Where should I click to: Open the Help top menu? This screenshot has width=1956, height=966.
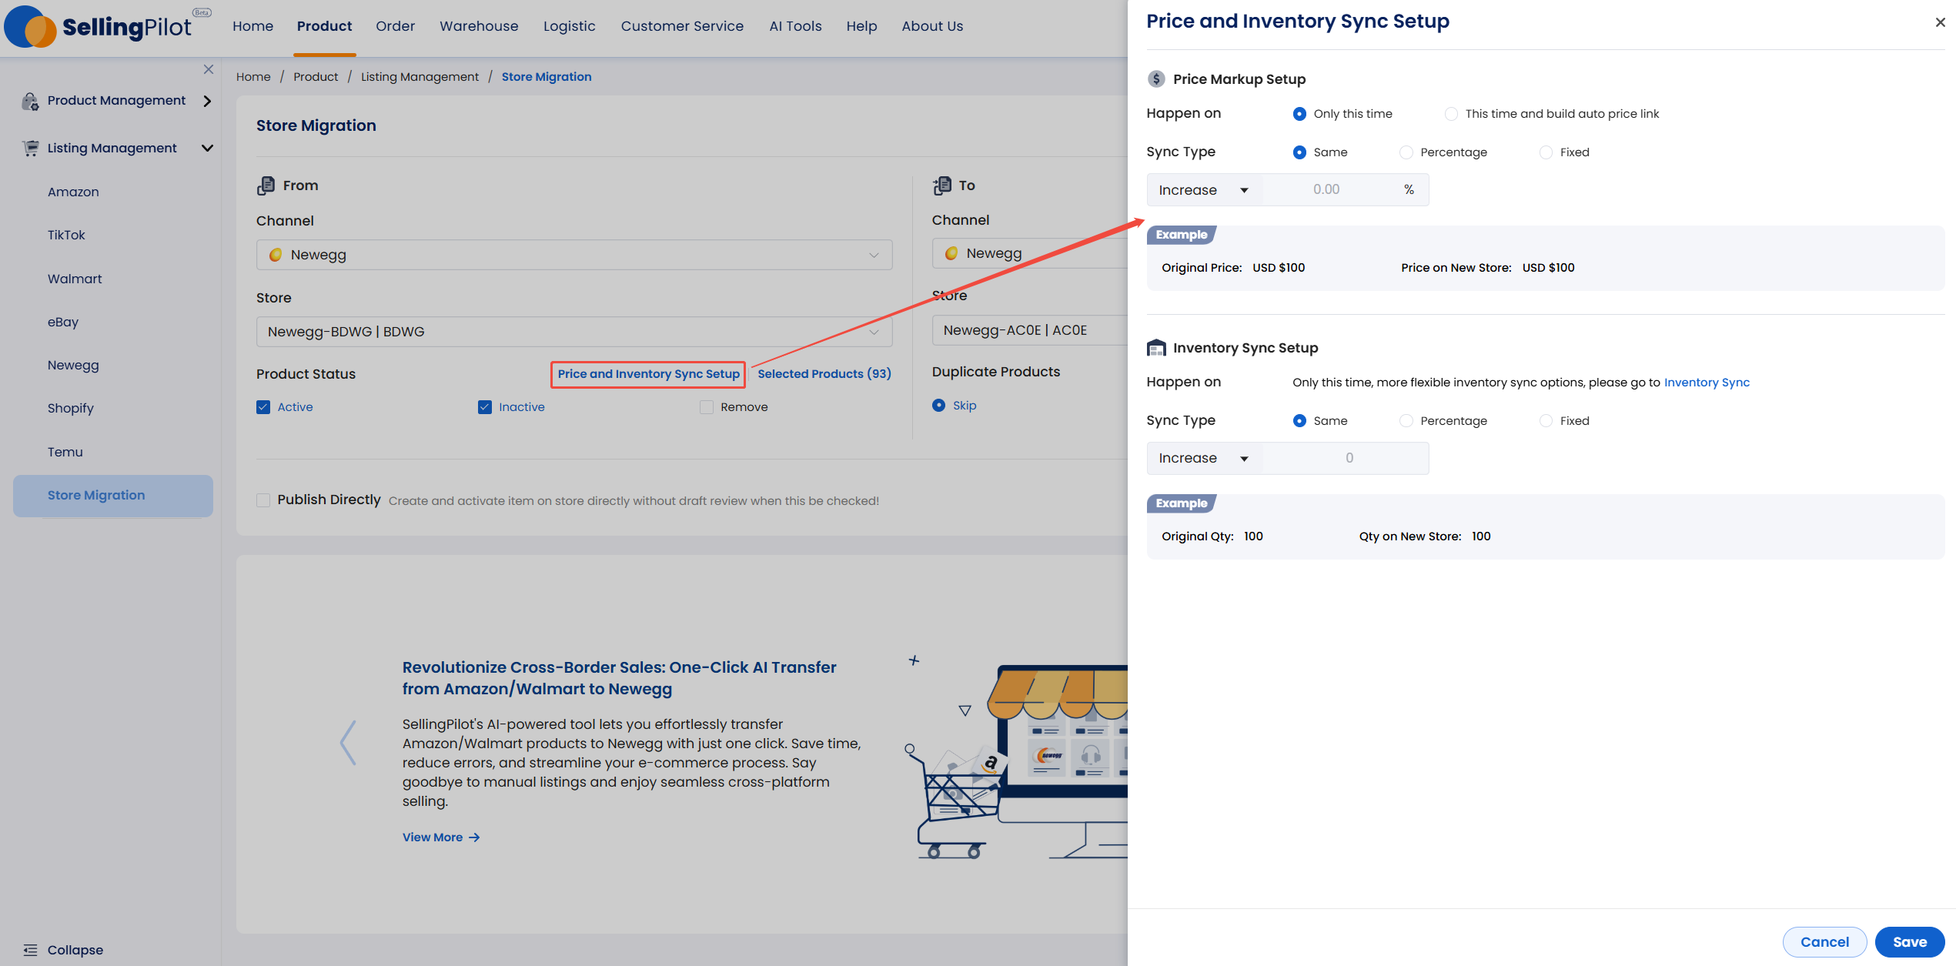point(861,26)
